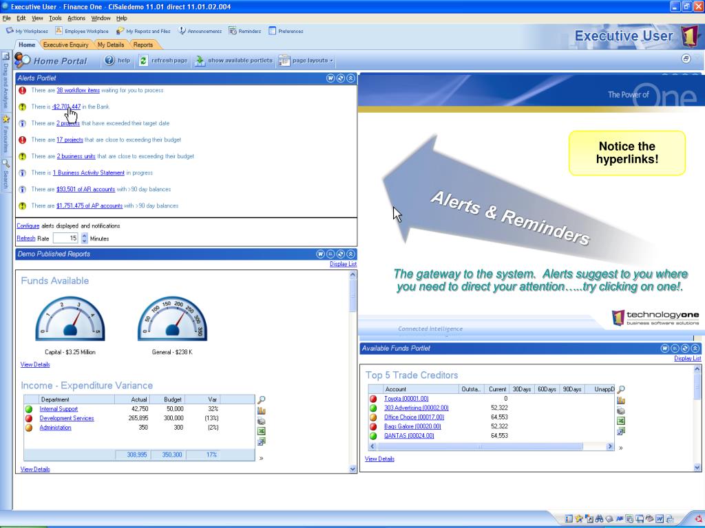This screenshot has height=528, width=705.
Task: Open the Tools menu
Action: click(55, 18)
